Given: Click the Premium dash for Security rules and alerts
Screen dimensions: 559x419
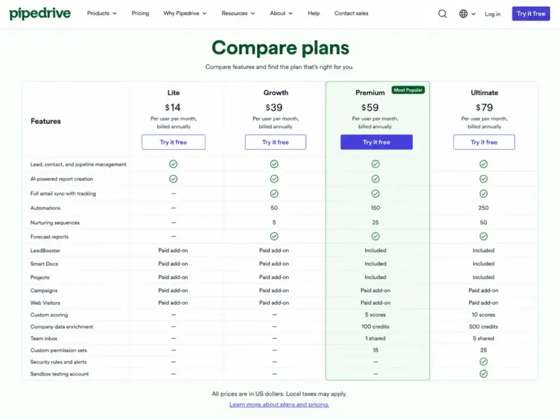Looking at the screenshot, I should [376, 362].
